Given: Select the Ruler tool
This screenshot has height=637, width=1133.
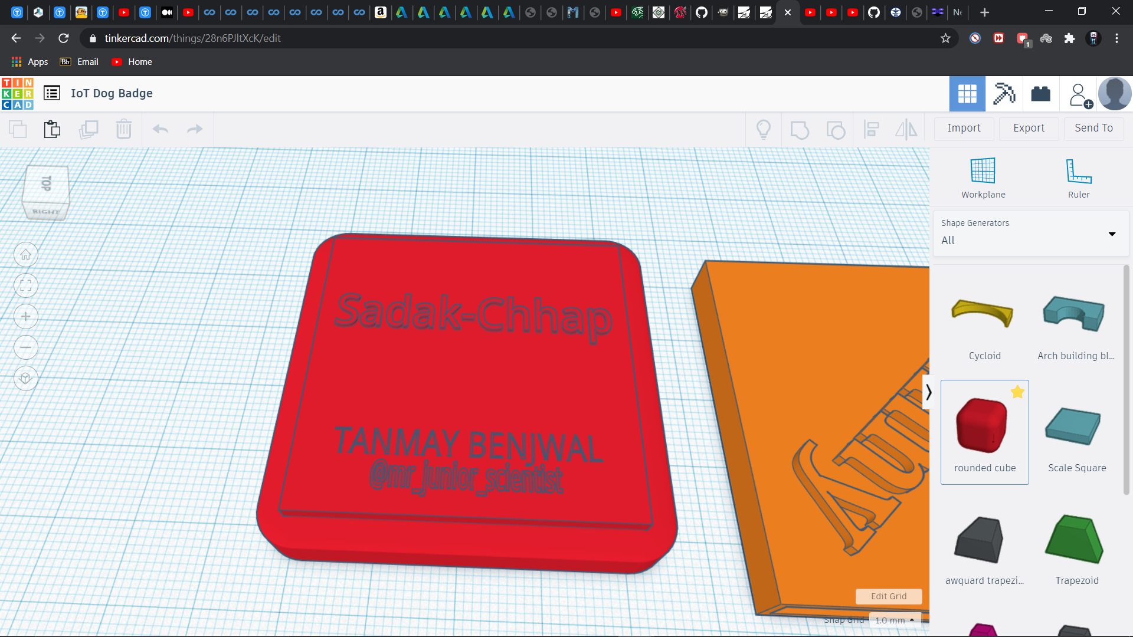Looking at the screenshot, I should click(x=1078, y=172).
